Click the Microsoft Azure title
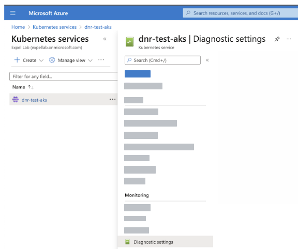 click(48, 13)
